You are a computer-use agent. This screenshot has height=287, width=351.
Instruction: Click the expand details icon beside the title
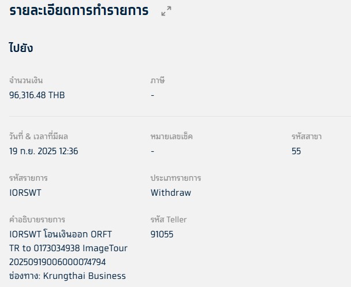click(166, 11)
